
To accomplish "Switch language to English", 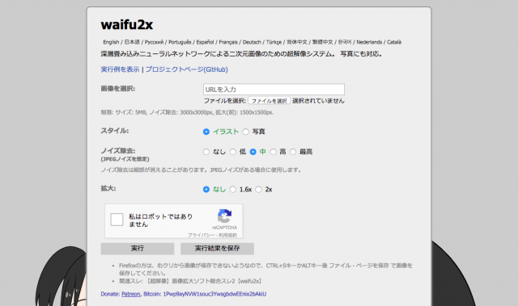I will (111, 42).
